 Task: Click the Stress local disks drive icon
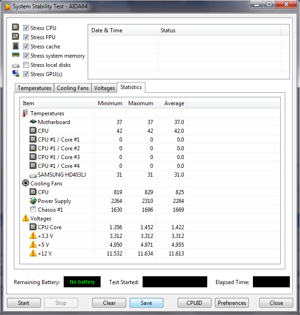pyautogui.click(x=16, y=65)
